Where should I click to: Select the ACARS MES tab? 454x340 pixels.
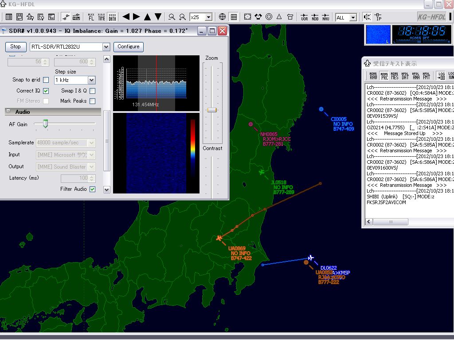[x=395, y=75]
